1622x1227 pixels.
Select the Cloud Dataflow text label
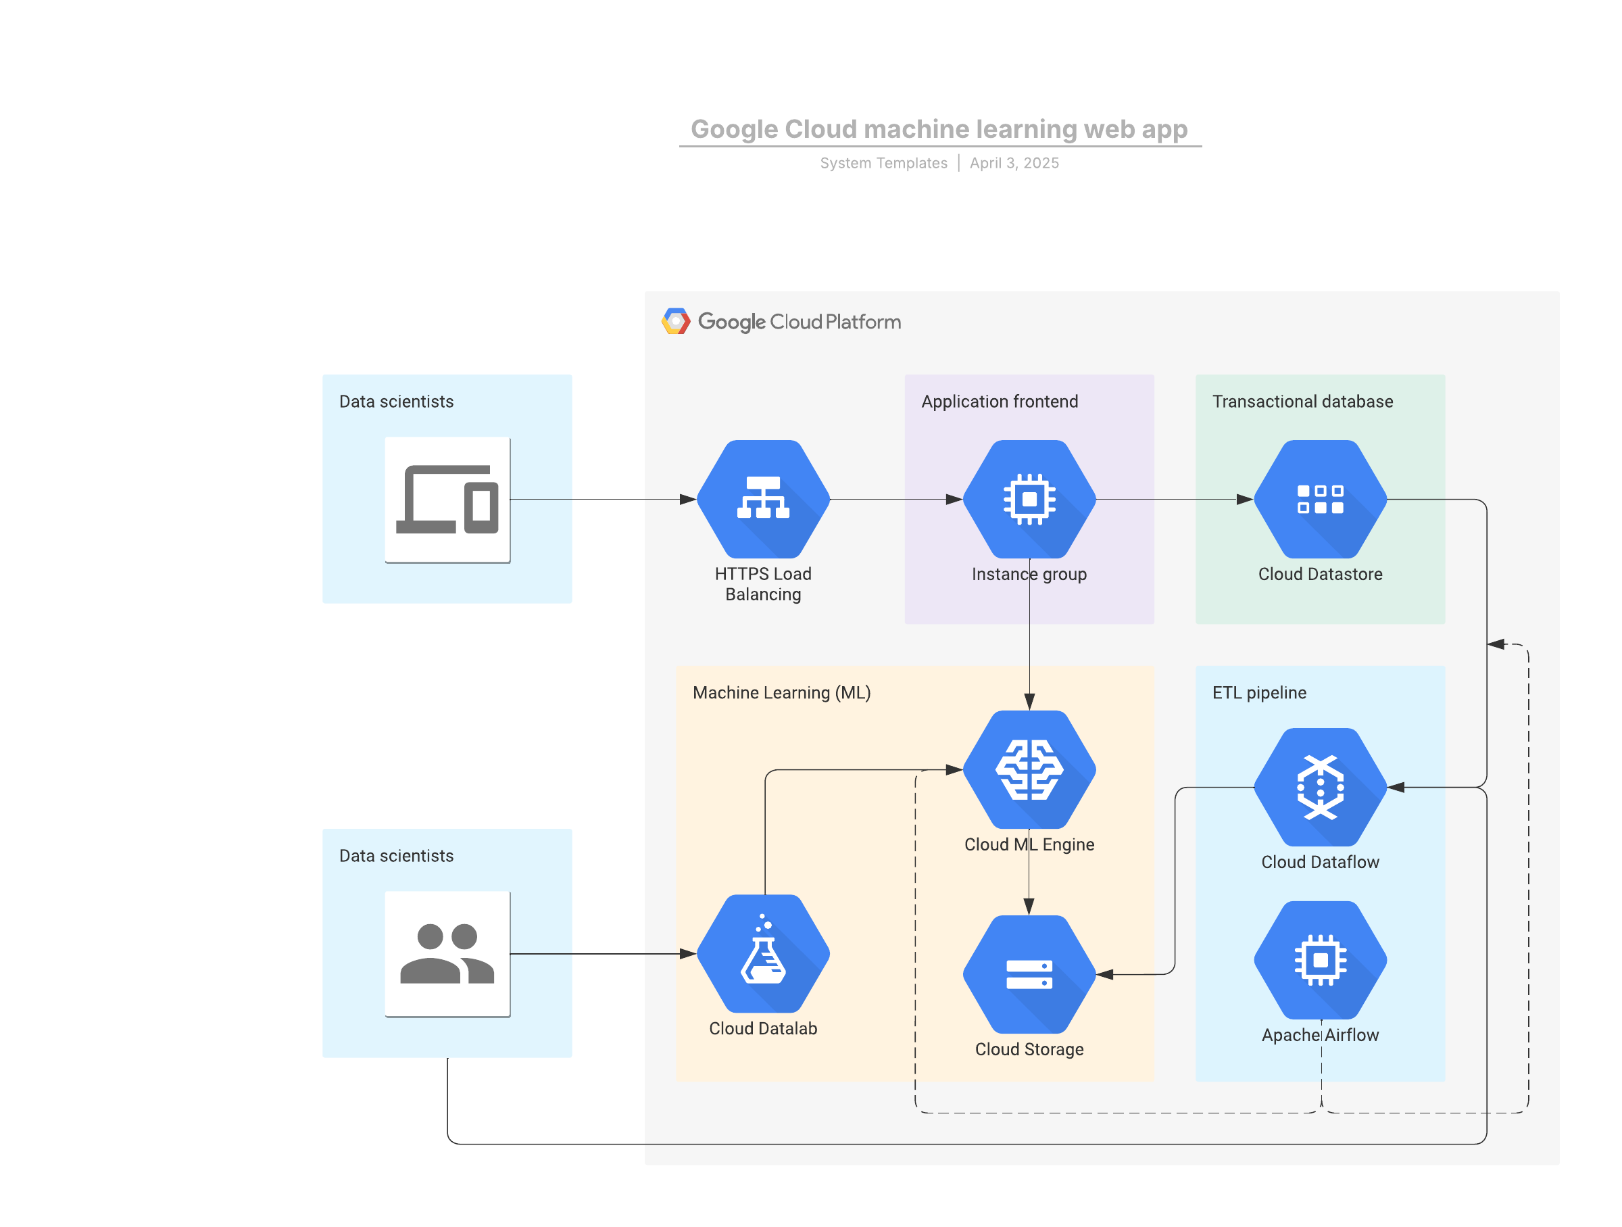point(1320,863)
